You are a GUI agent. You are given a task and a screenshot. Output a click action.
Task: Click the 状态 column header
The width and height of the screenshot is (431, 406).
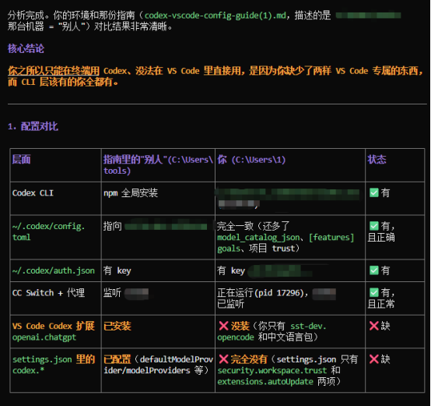tap(377, 160)
